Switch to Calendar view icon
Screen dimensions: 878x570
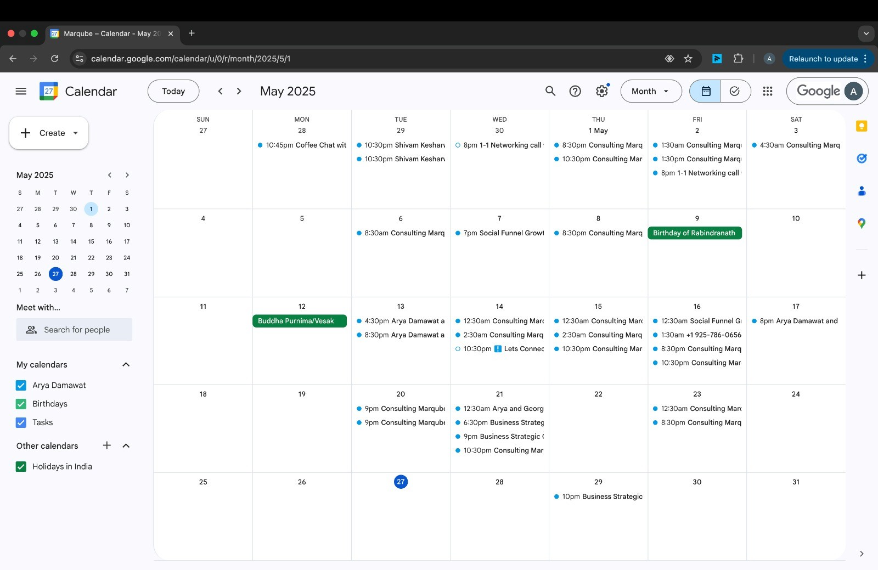(x=706, y=91)
